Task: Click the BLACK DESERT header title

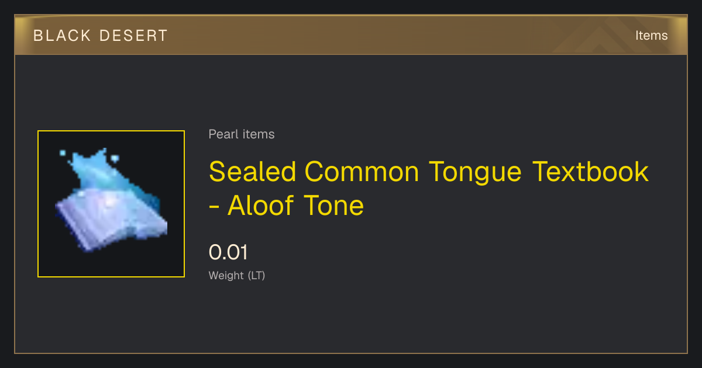Action: point(100,36)
